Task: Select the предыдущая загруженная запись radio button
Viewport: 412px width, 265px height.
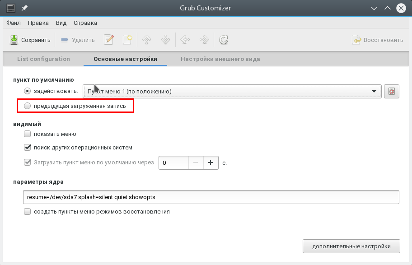Action: (28, 106)
